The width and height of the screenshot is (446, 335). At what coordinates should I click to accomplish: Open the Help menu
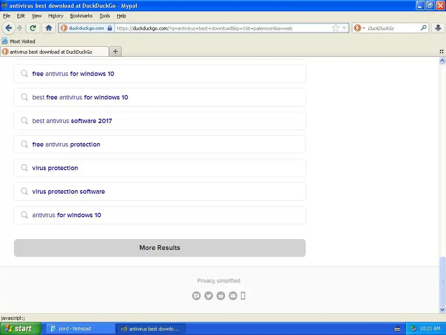pos(121,16)
